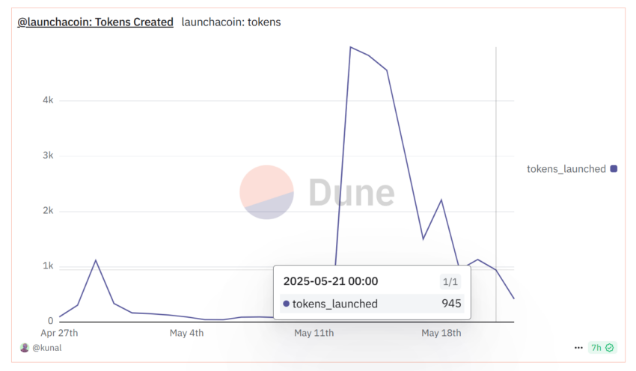Click the May 4th x-axis label
The image size is (636, 371).
187,333
